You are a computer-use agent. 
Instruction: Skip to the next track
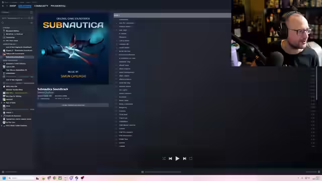(185, 158)
